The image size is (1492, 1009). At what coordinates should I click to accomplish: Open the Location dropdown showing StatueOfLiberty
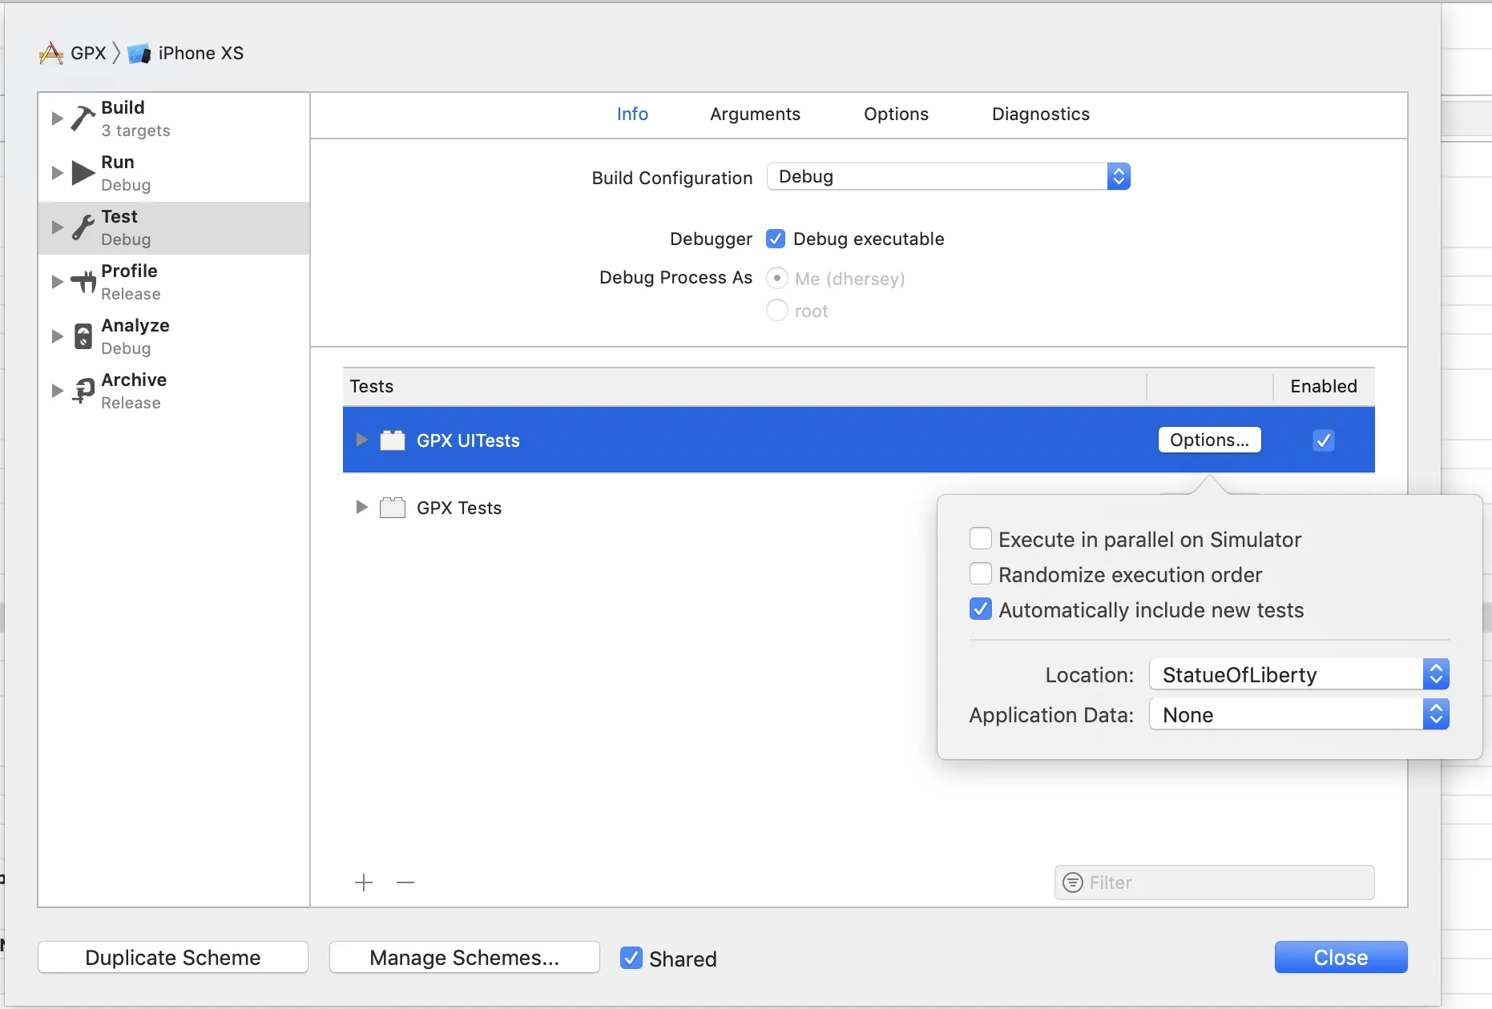1299,674
